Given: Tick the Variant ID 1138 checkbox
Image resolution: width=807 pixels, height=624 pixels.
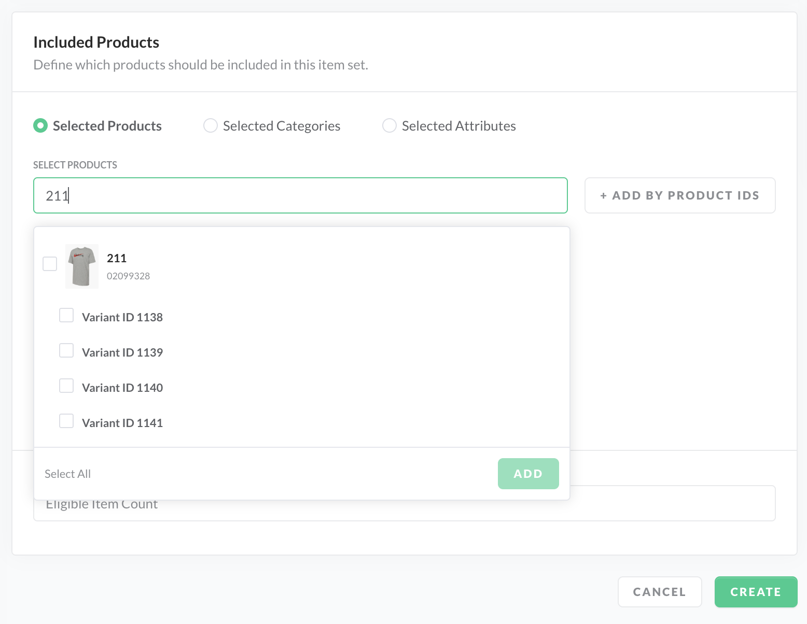Looking at the screenshot, I should click(x=66, y=316).
